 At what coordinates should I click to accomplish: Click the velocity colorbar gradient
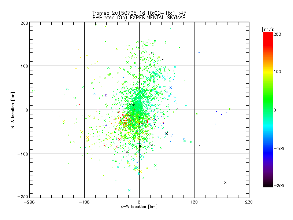(x=268, y=110)
